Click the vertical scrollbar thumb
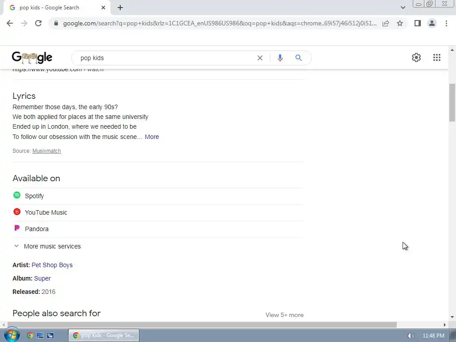 [x=452, y=102]
